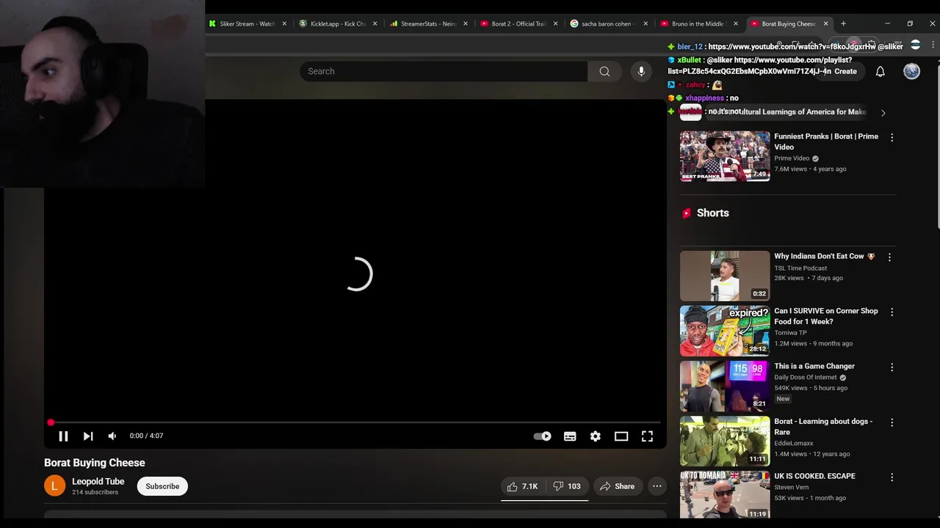
Task: Open video settings gear
Action: [x=596, y=436]
